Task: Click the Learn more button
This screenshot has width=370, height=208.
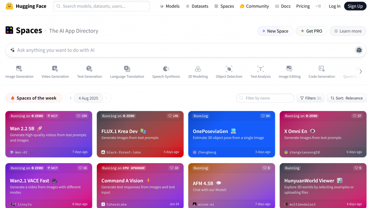Action: pos(348,31)
